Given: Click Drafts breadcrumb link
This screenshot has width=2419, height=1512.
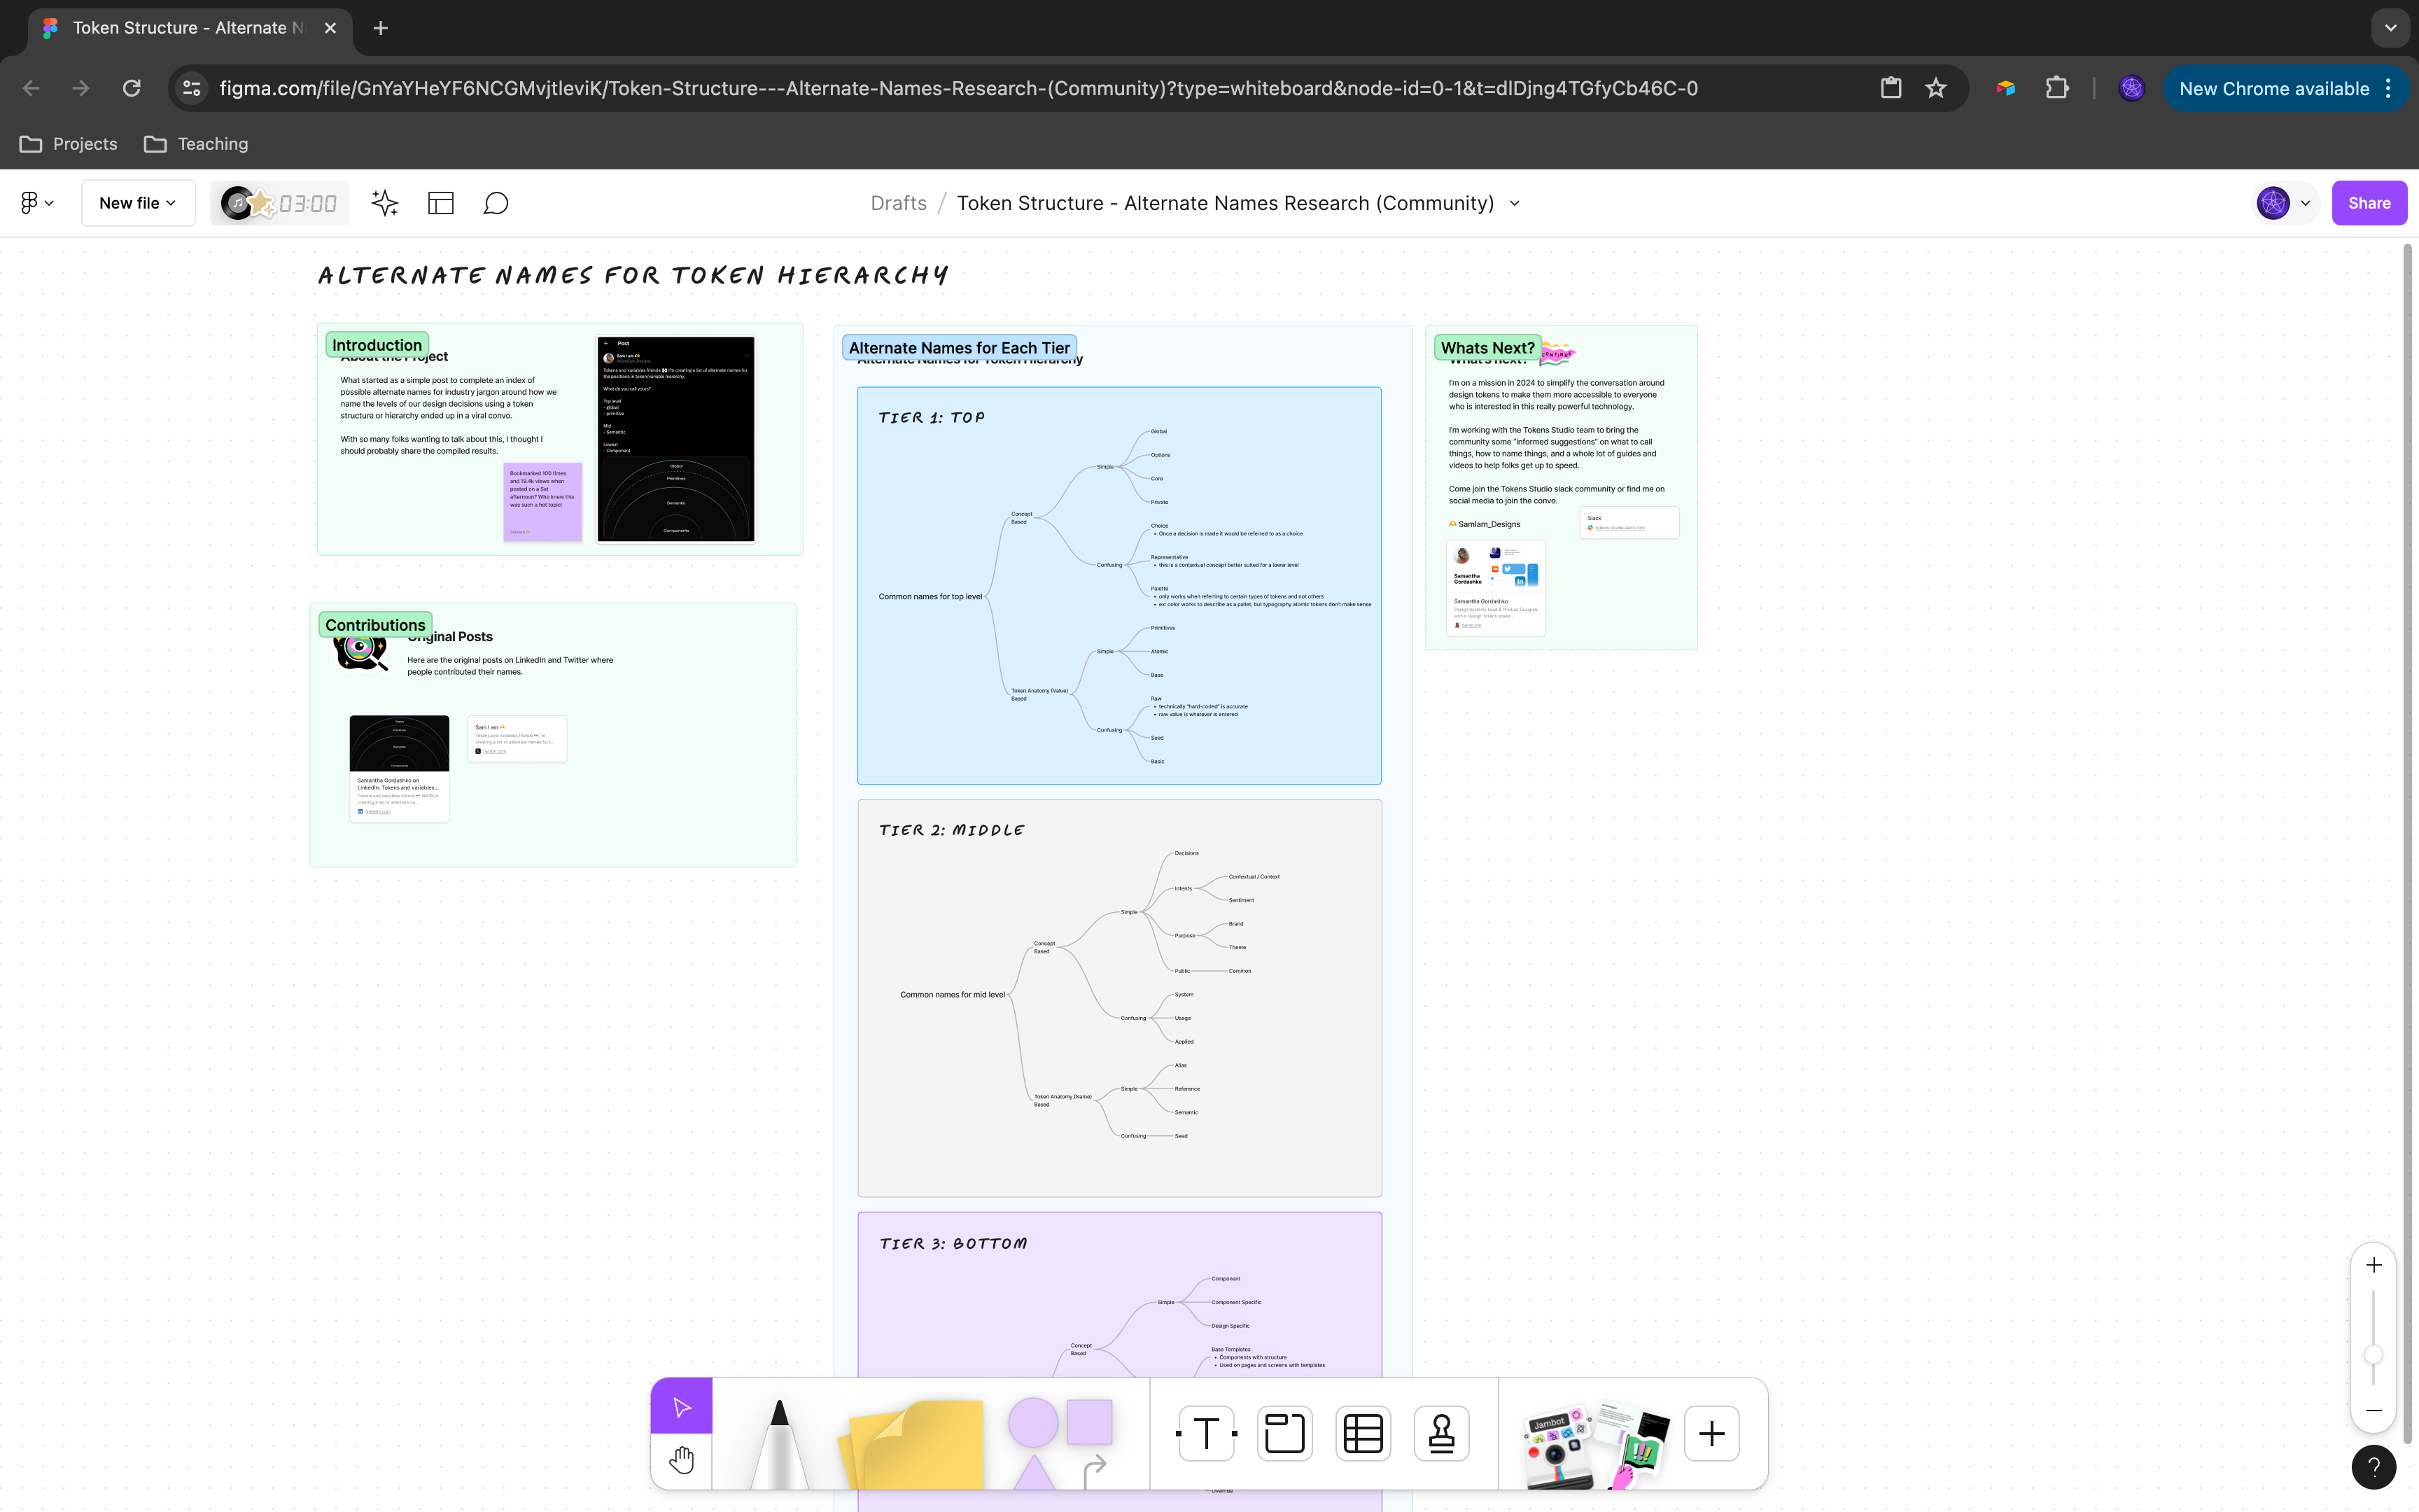Looking at the screenshot, I should click(x=897, y=203).
